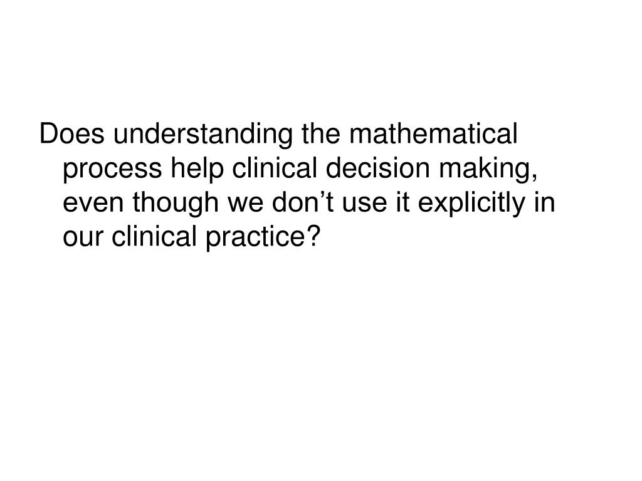Image resolution: width=642 pixels, height=481 pixels.
Task: Select the word "mathematical"
Action: (x=433, y=134)
